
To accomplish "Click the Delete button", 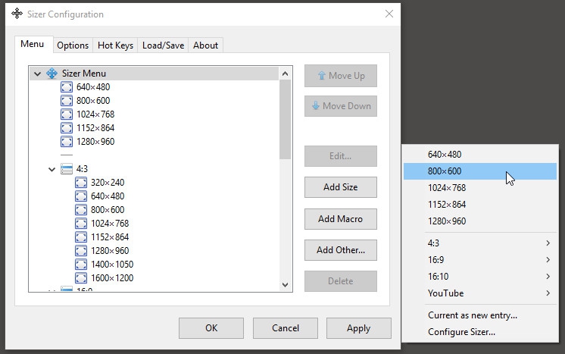I will point(341,281).
